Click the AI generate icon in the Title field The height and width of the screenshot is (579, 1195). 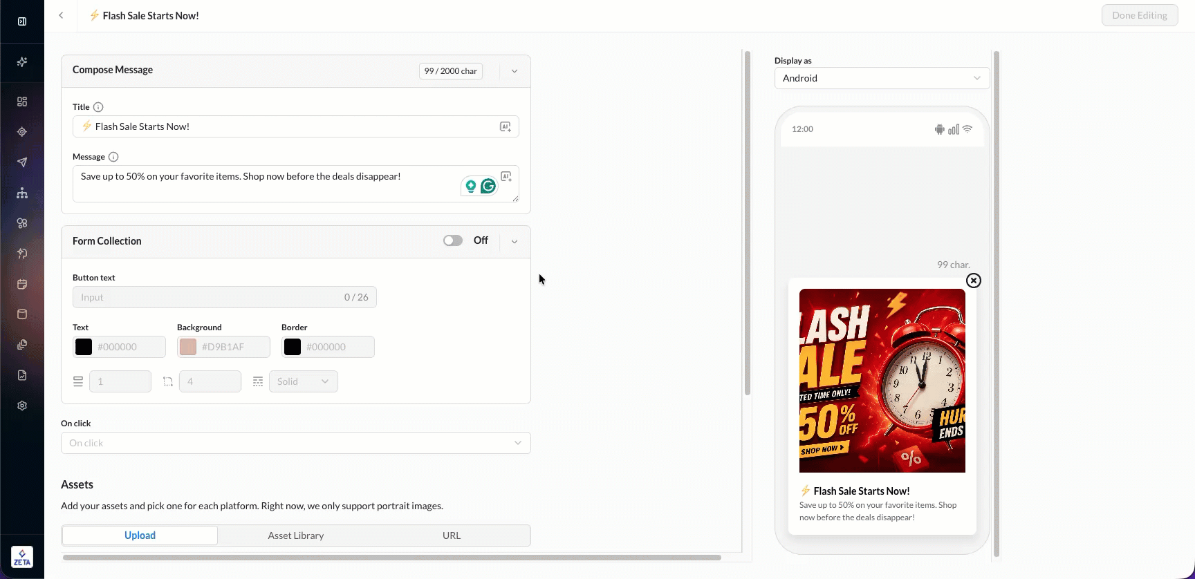click(x=506, y=126)
